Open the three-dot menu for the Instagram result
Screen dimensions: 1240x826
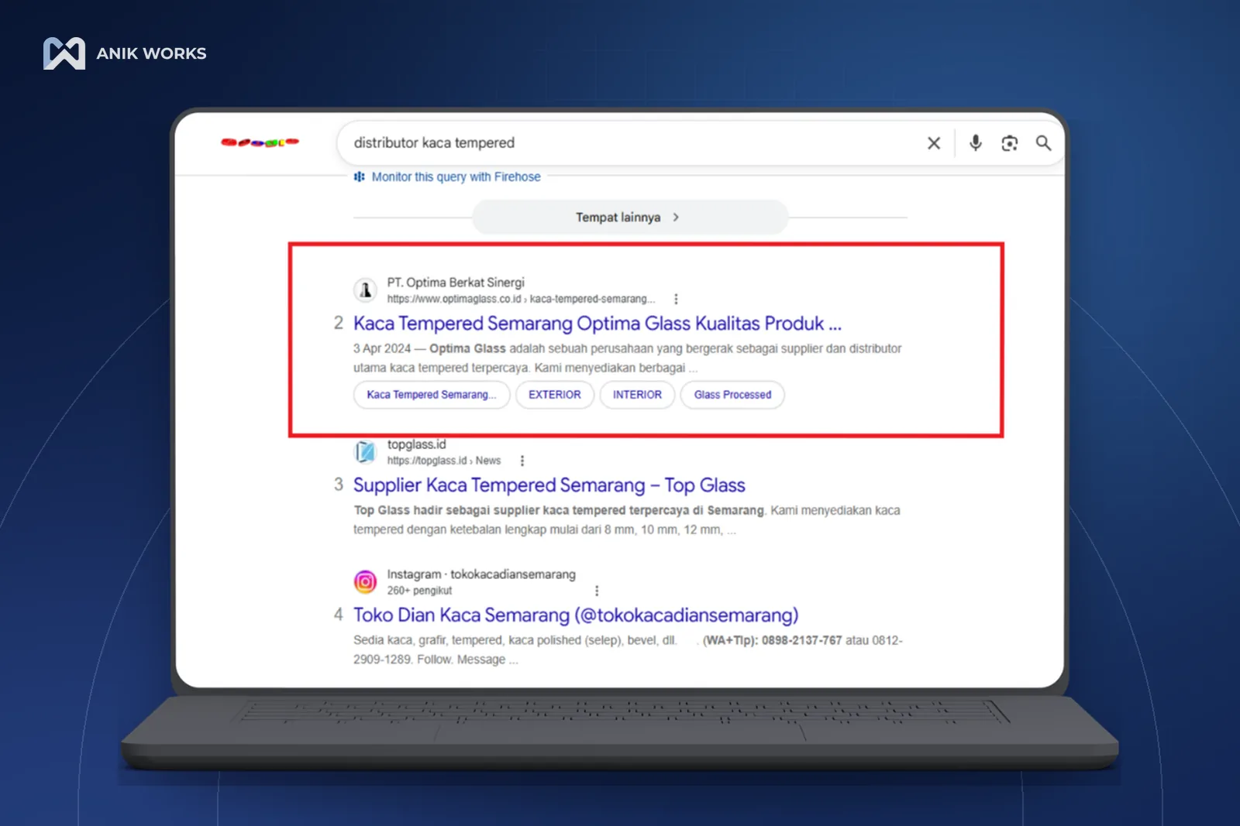597,591
